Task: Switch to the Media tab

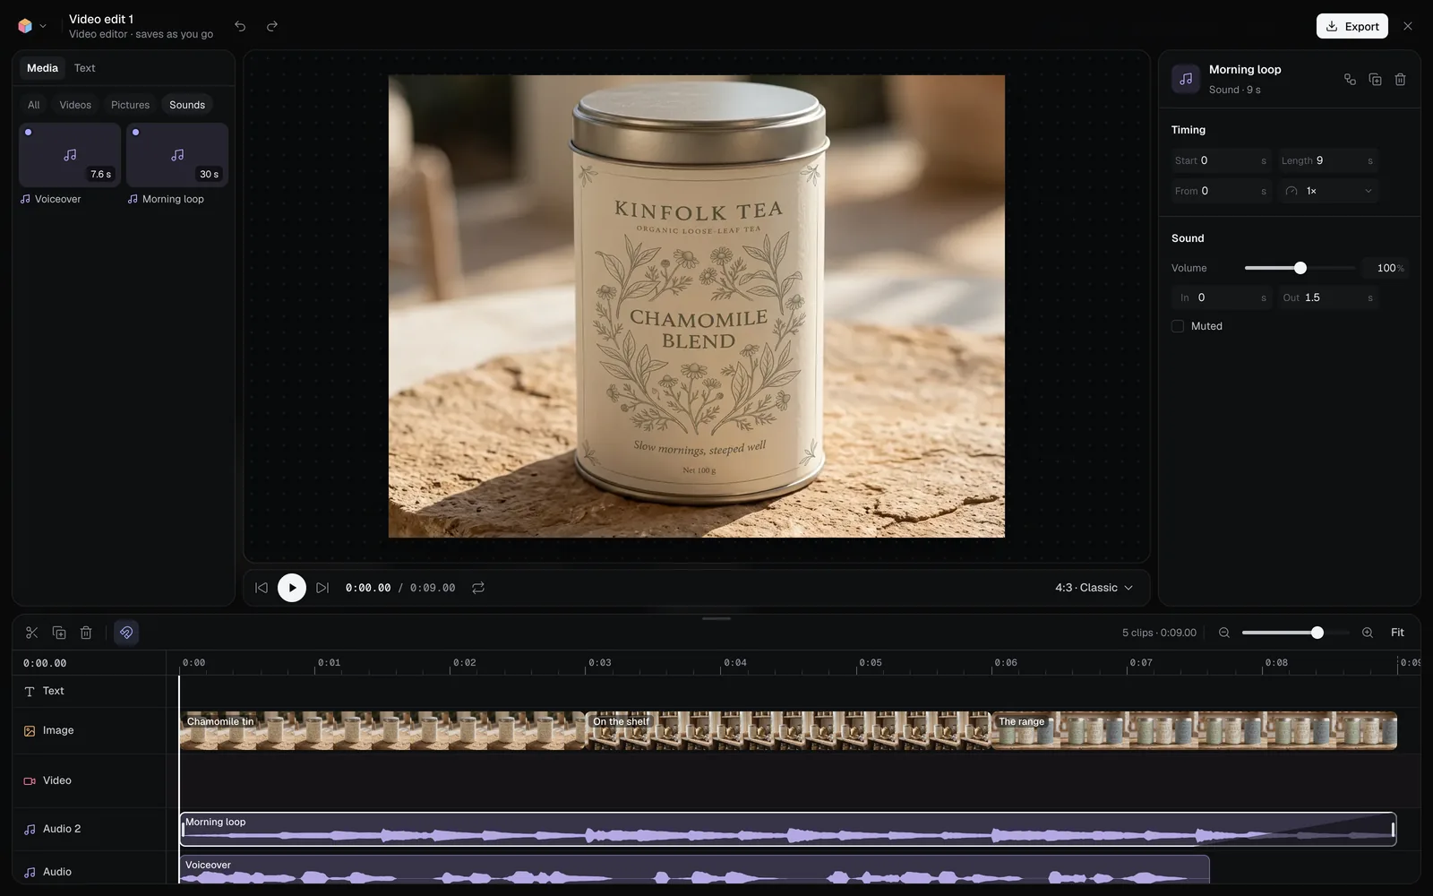Action: pyautogui.click(x=42, y=68)
